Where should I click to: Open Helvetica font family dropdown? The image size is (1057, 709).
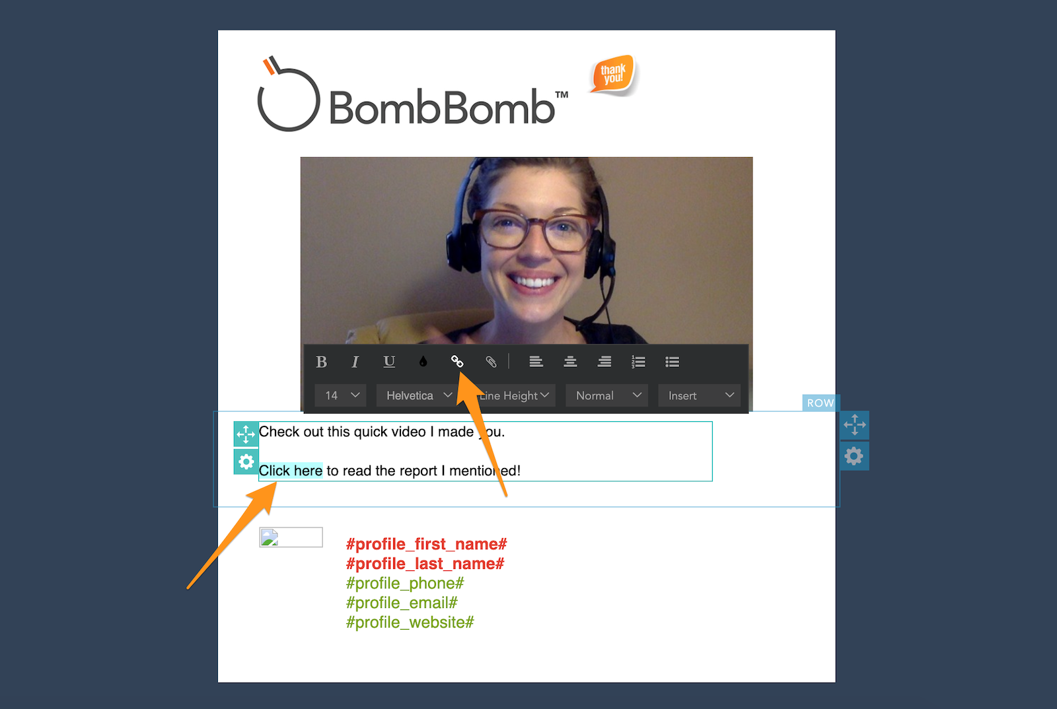click(x=418, y=395)
